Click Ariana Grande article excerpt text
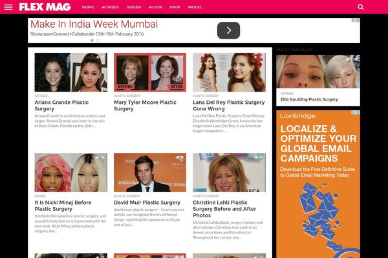Screen dimensions: 388x258 click(70, 121)
